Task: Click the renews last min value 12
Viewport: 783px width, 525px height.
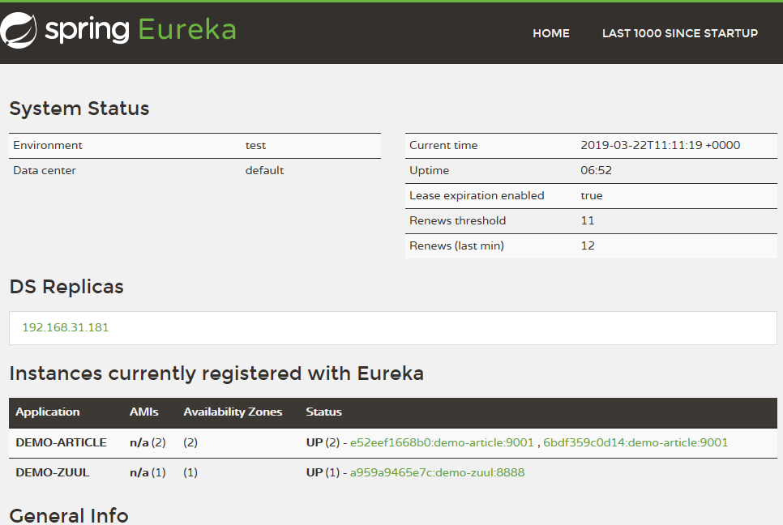Action: click(588, 245)
